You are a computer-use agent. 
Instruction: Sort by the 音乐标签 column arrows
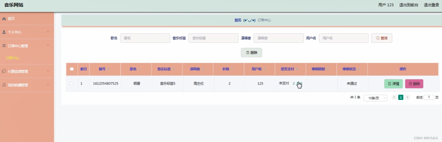coord(173,69)
